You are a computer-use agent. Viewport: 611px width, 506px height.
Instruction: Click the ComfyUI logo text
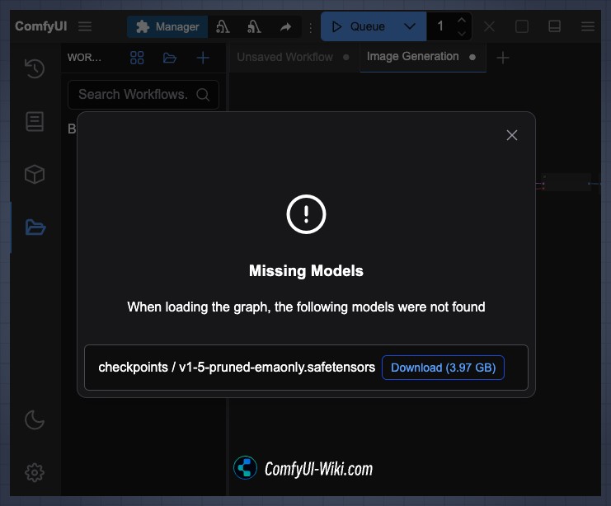[41, 26]
